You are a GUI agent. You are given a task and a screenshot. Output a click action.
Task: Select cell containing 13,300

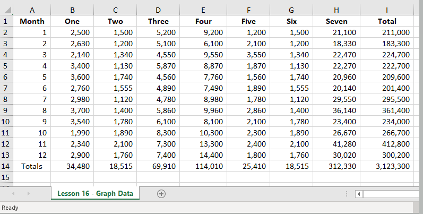(x=203, y=144)
